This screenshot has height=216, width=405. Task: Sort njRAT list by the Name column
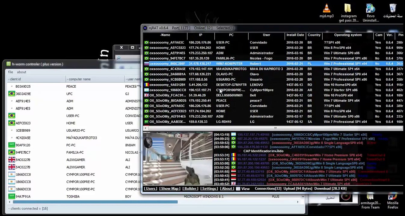[x=165, y=35]
